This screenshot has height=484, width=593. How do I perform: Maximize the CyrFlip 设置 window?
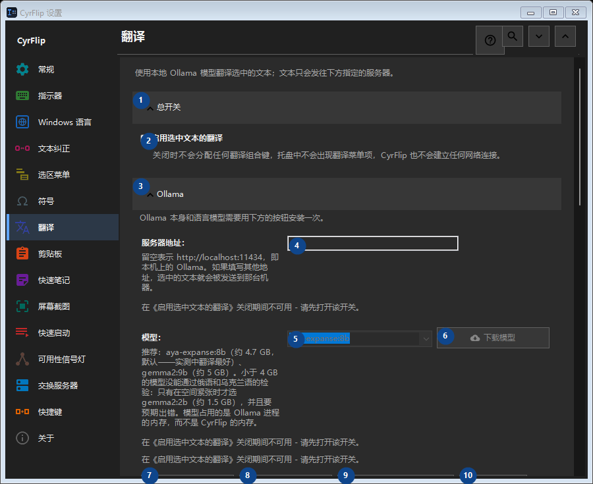click(553, 13)
